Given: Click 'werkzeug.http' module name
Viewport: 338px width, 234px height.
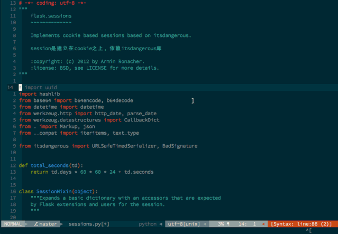Looking at the screenshot, I should pos(52,114).
